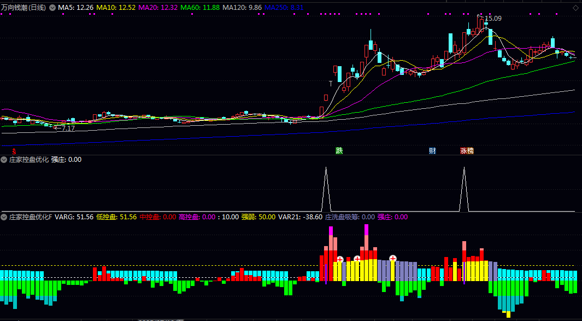Viewport: 582px width, 321px height.
Task: Click the red S marker at chart bottom-left
Action: (x=14, y=150)
